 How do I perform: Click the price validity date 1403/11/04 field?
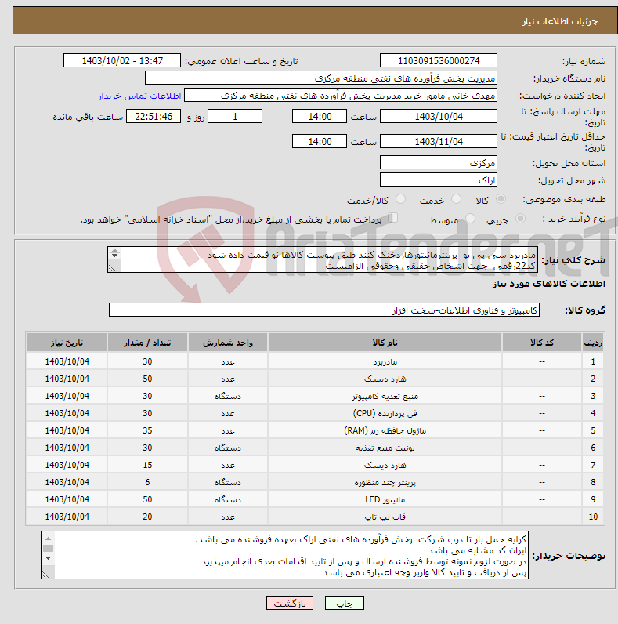pyautogui.click(x=439, y=142)
